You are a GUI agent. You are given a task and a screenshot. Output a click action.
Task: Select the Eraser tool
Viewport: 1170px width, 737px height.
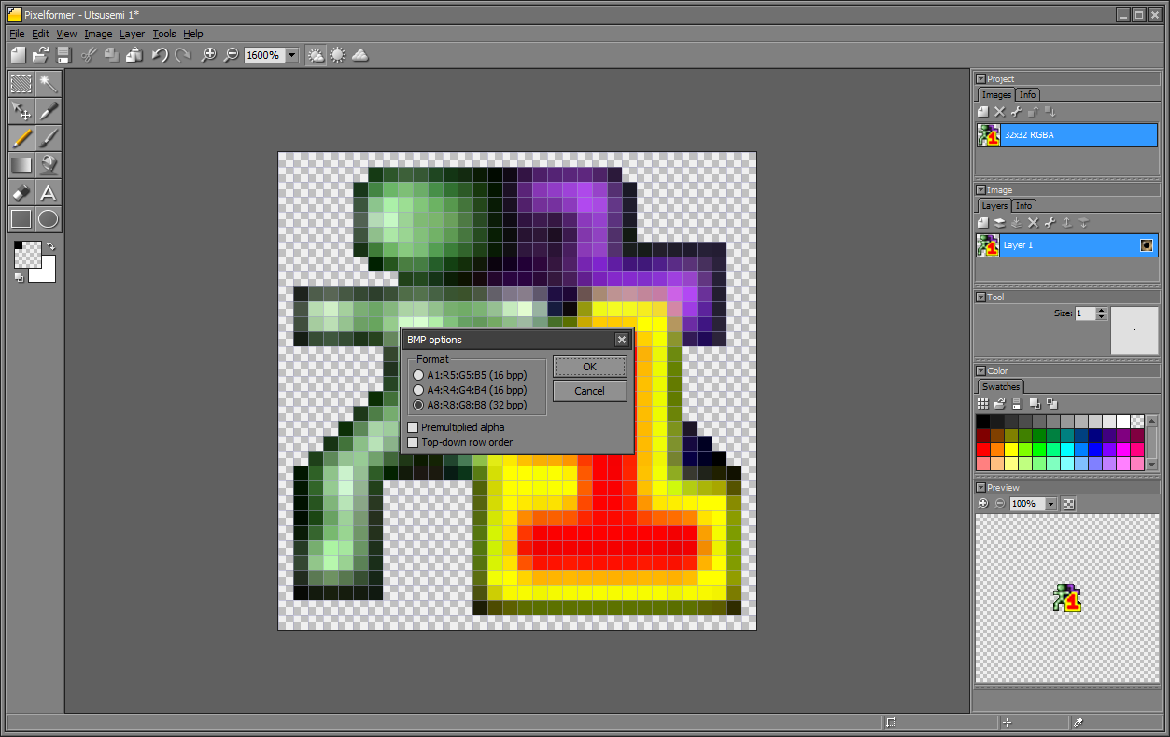21,192
